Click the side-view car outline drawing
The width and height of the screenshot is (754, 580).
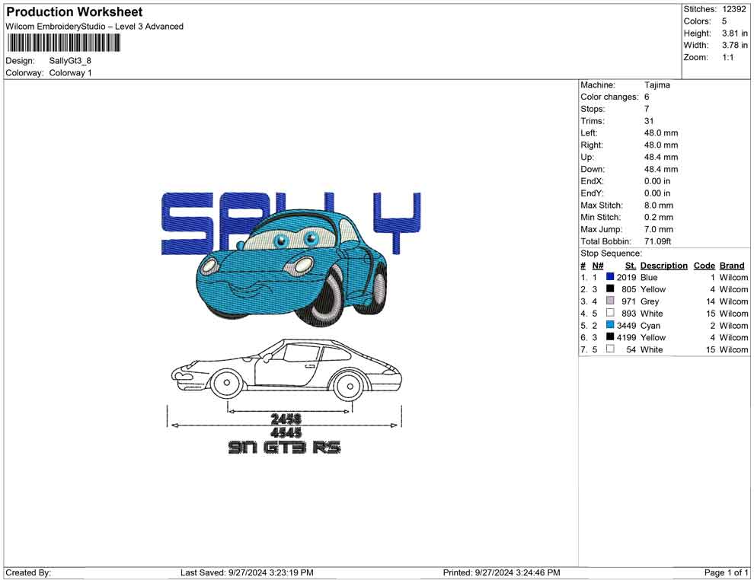[286, 369]
